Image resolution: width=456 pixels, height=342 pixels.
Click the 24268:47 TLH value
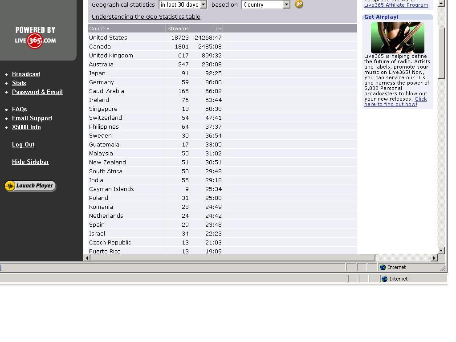click(x=208, y=37)
